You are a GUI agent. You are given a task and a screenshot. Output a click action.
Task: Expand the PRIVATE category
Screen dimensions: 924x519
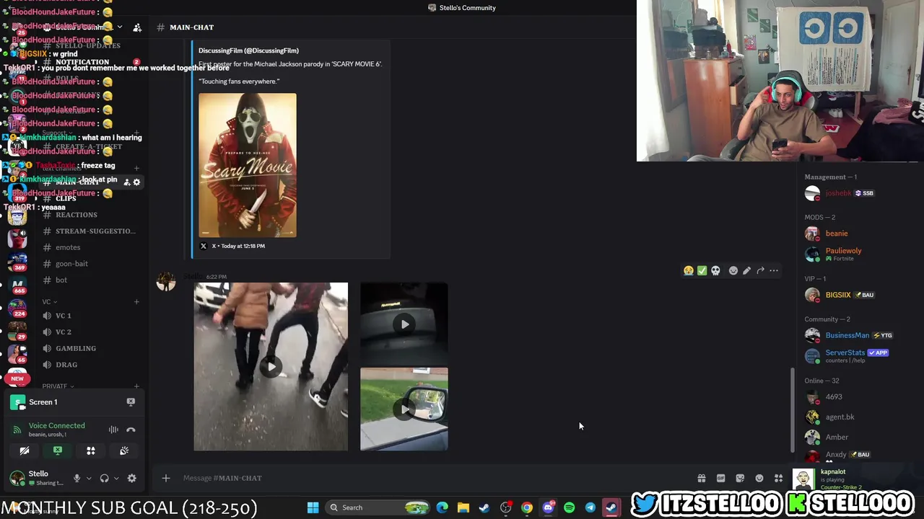click(58, 386)
